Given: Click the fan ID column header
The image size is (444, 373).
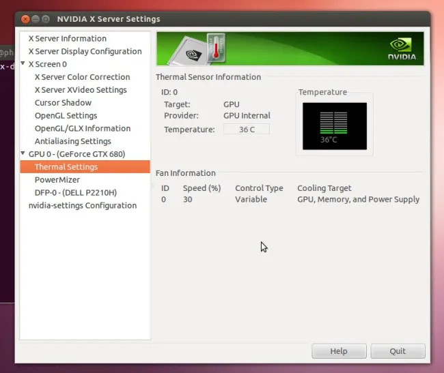Looking at the screenshot, I should coord(165,188).
